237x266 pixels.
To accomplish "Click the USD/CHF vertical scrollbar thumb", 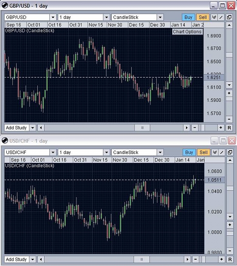I will click(230, 188).
